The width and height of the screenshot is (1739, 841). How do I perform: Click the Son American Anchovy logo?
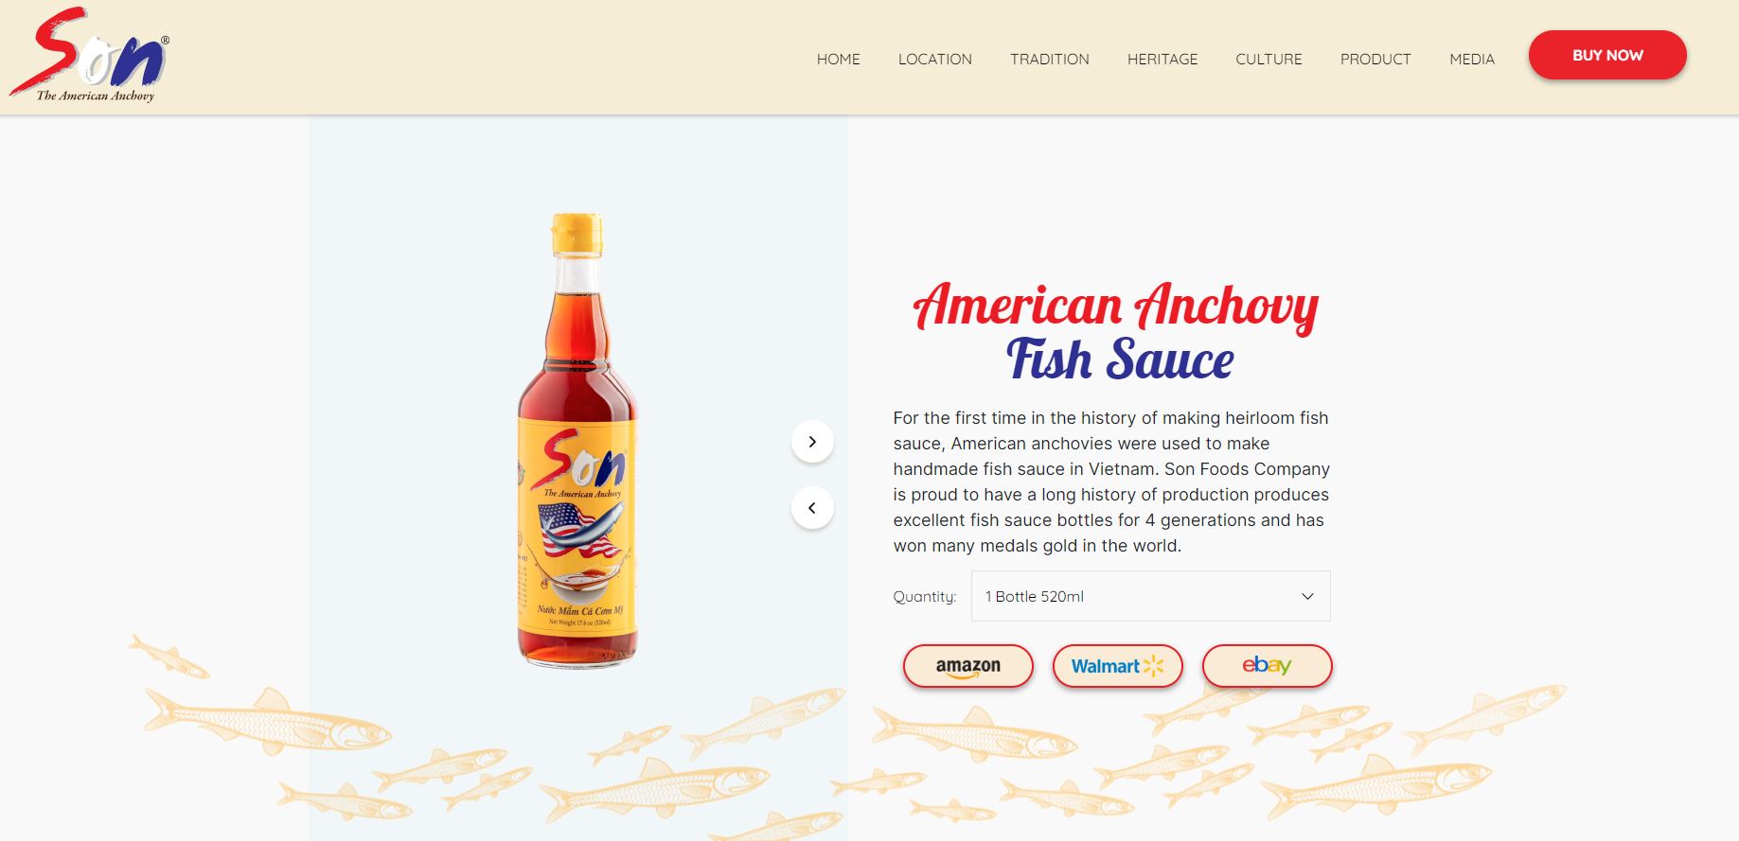point(90,55)
